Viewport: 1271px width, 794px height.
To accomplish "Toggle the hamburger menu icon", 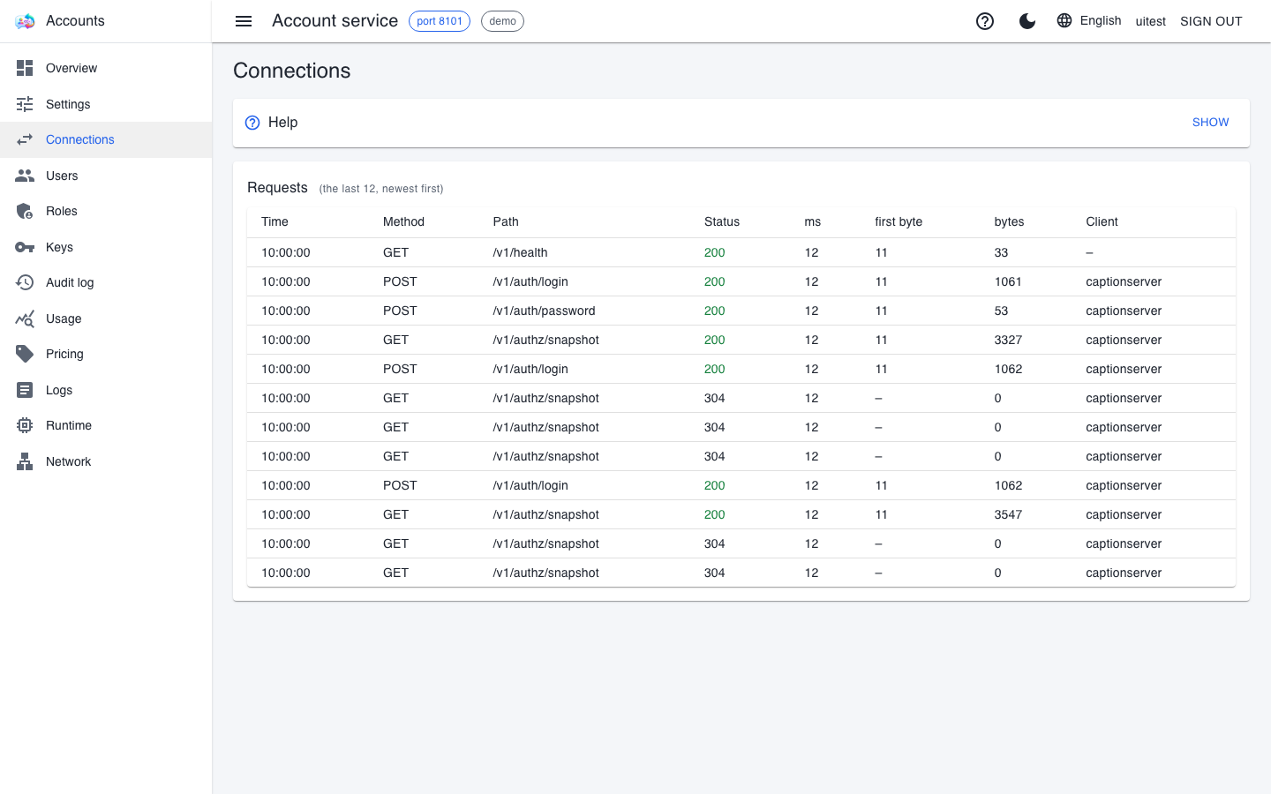I will 244,21.
